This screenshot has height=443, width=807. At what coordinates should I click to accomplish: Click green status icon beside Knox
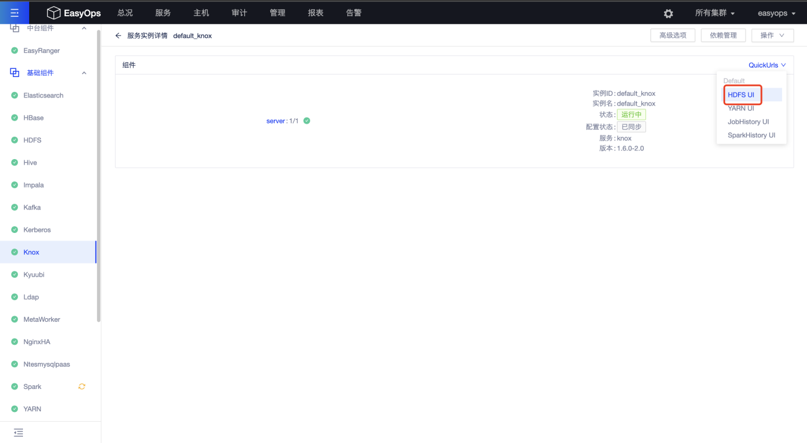click(14, 252)
